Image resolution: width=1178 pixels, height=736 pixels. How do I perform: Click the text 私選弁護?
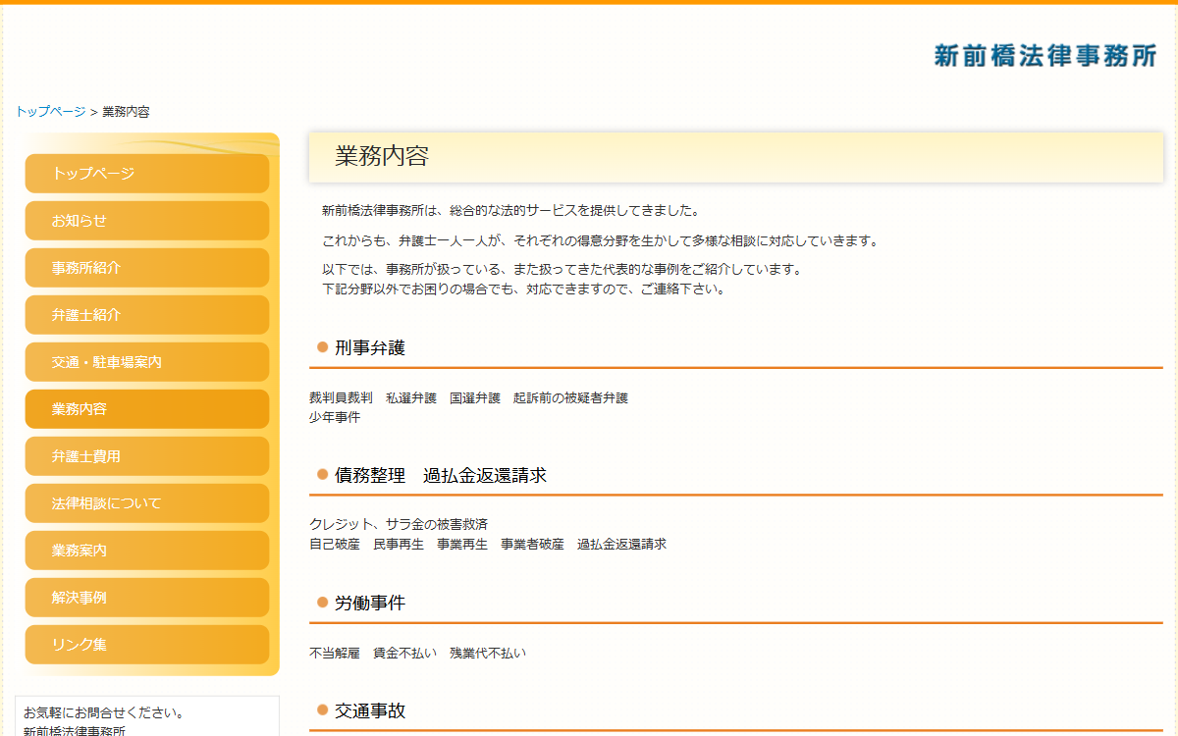(x=411, y=398)
